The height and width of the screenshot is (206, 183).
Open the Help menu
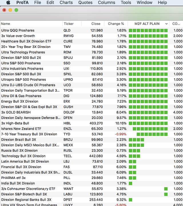point(162,3)
